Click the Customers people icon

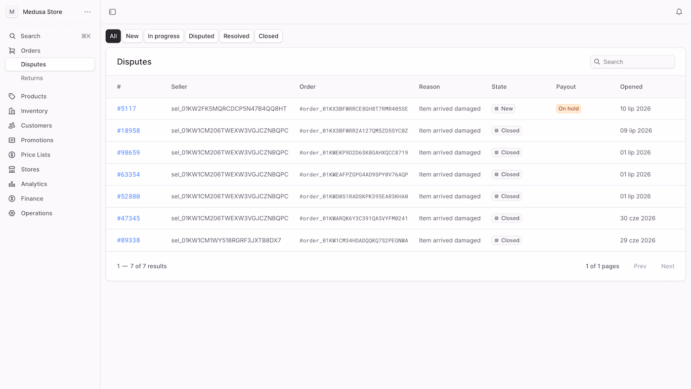point(12,125)
